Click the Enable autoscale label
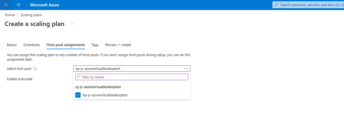 (19, 79)
